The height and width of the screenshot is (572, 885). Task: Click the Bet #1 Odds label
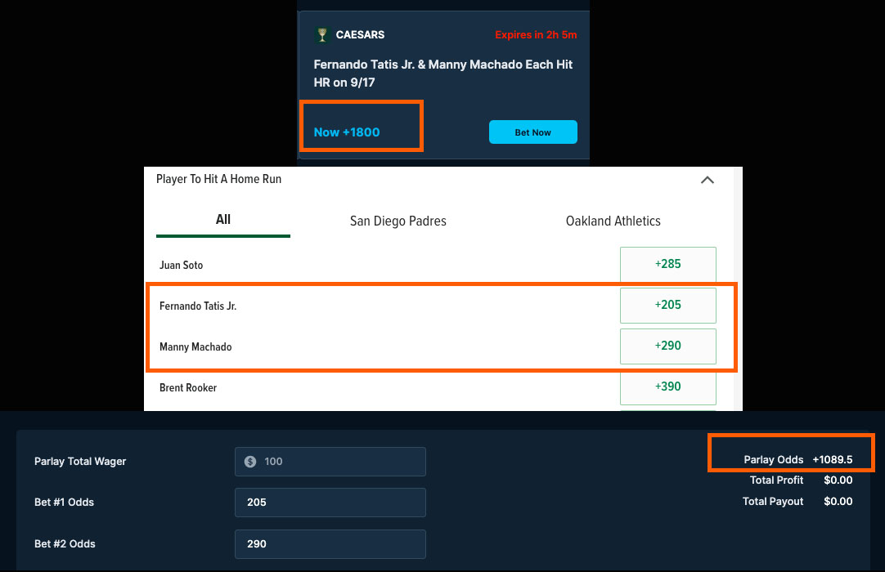pos(65,502)
